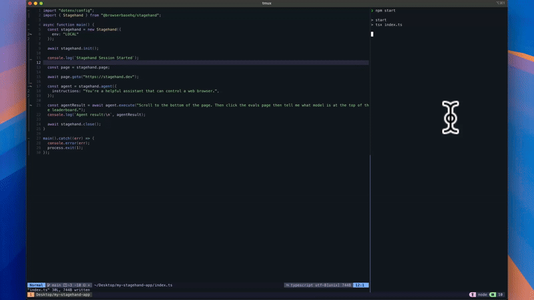Viewport: 534px width, 300px height.
Task: Click the pink icon beside node in tmux status
Action: click(473, 295)
